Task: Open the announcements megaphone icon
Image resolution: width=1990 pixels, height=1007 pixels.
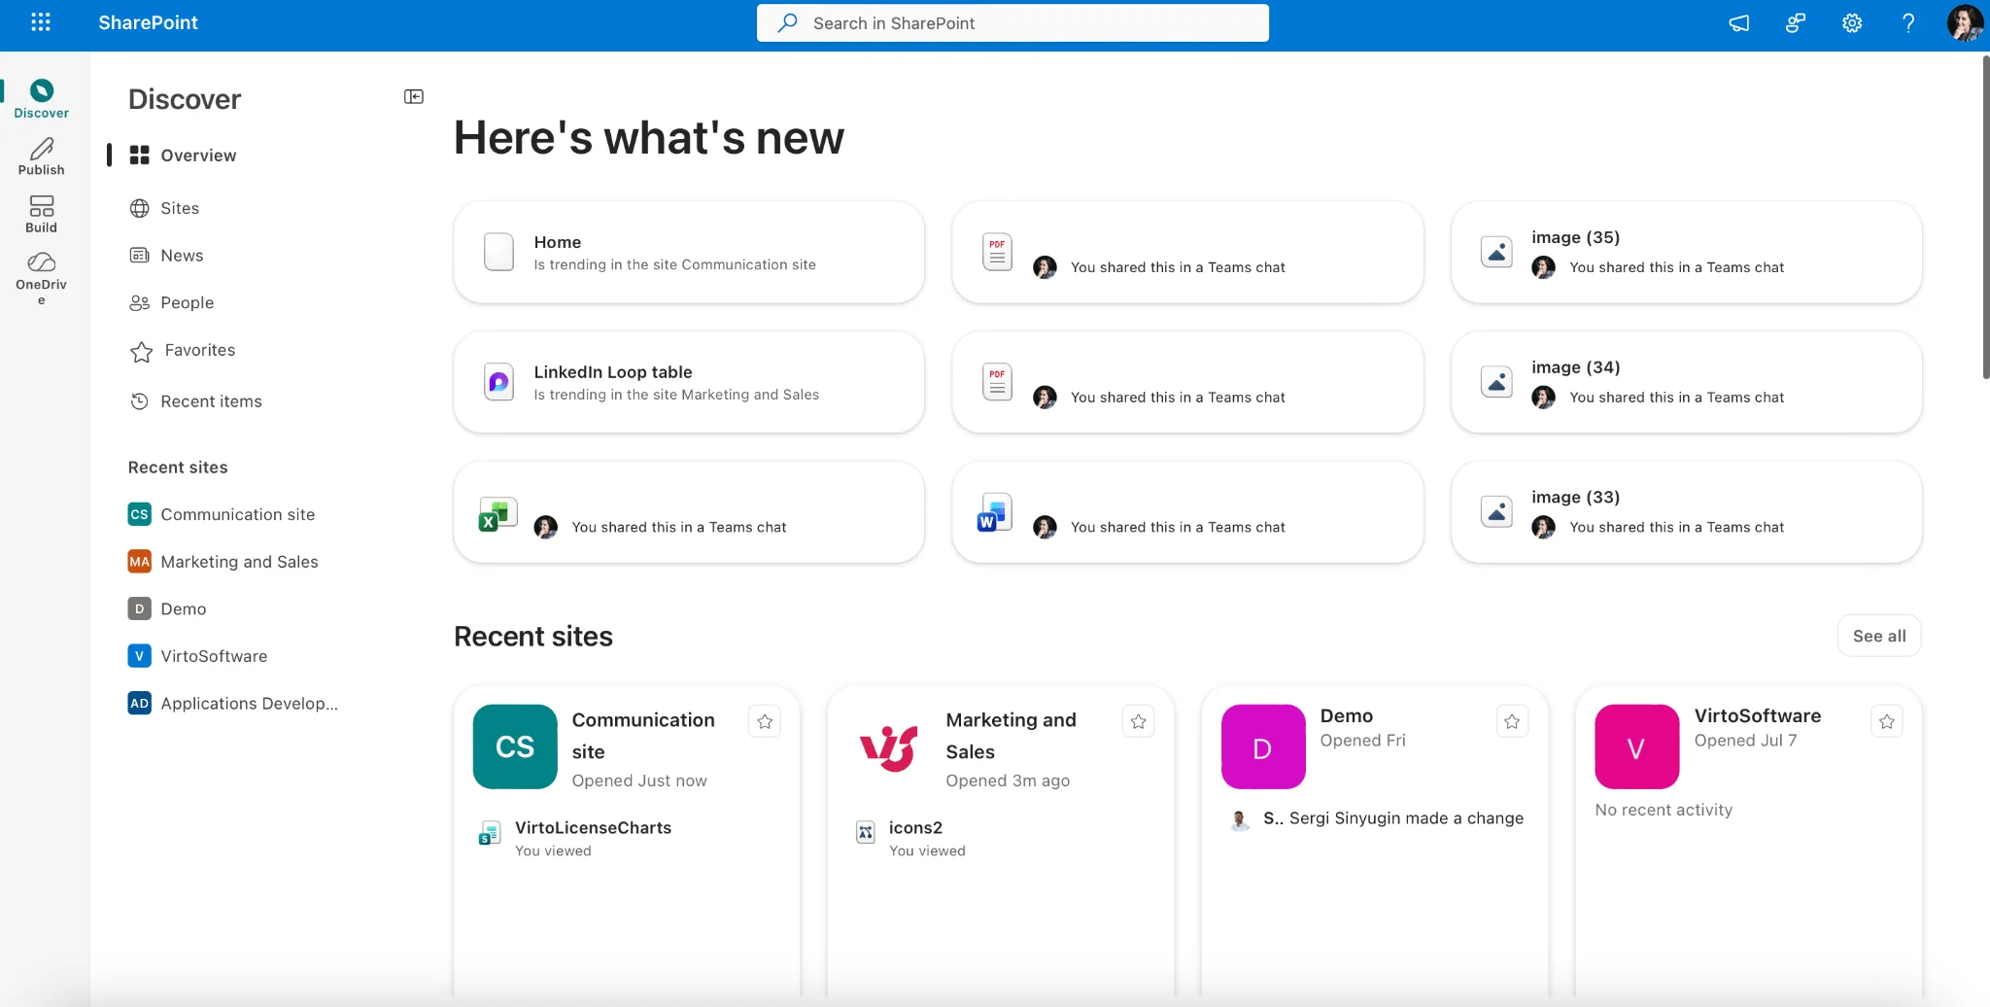Action: [x=1739, y=23]
